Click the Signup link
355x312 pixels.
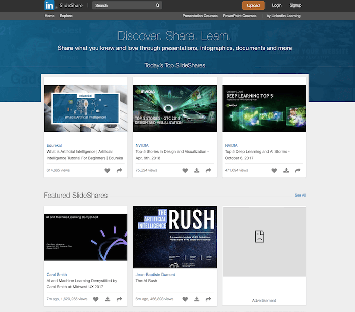pos(295,5)
